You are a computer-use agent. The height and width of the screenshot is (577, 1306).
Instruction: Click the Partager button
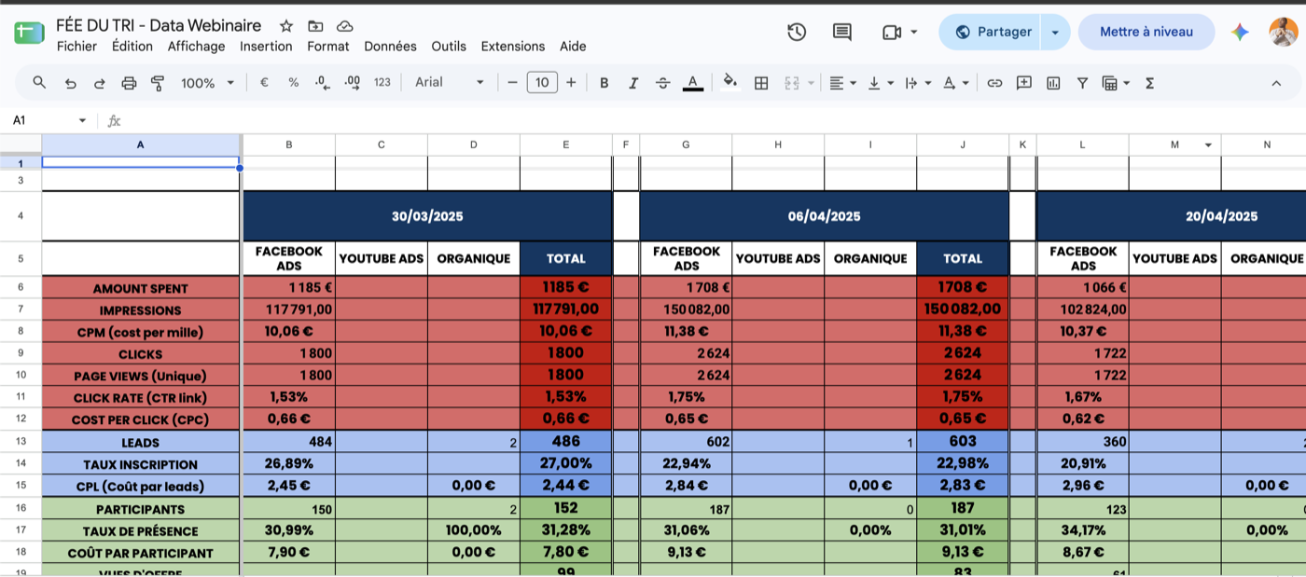(x=993, y=32)
